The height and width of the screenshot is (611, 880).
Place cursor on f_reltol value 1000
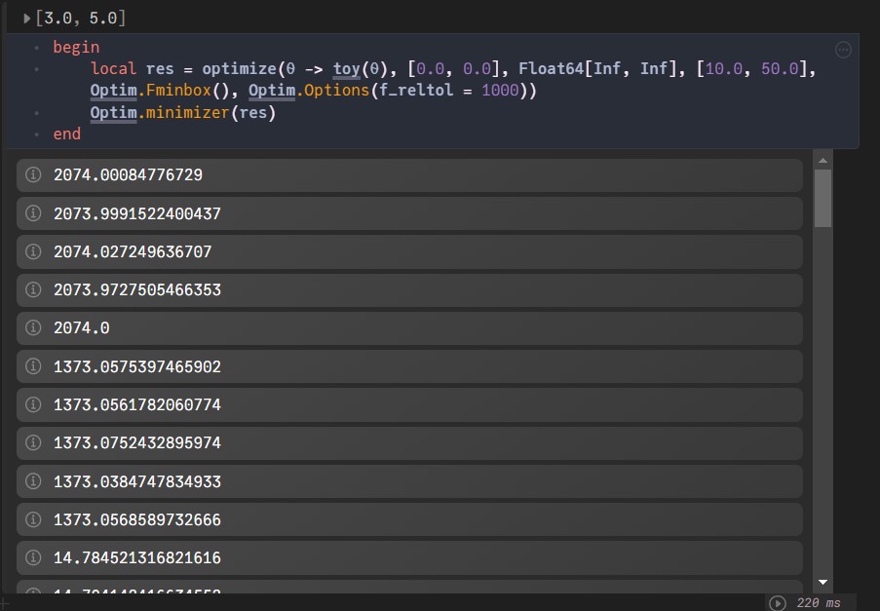click(x=500, y=91)
